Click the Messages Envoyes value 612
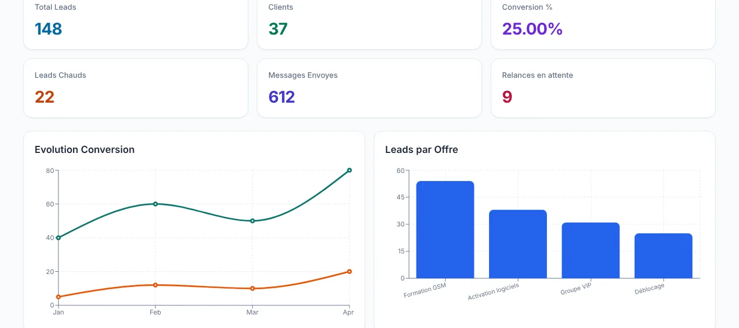739x328 pixels. point(281,97)
